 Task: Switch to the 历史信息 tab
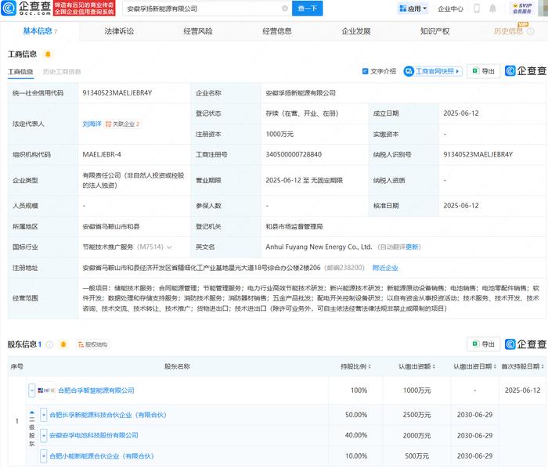(509, 31)
